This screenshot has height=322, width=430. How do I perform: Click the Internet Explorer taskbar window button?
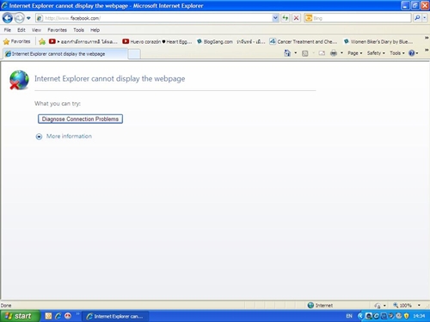tap(115, 316)
